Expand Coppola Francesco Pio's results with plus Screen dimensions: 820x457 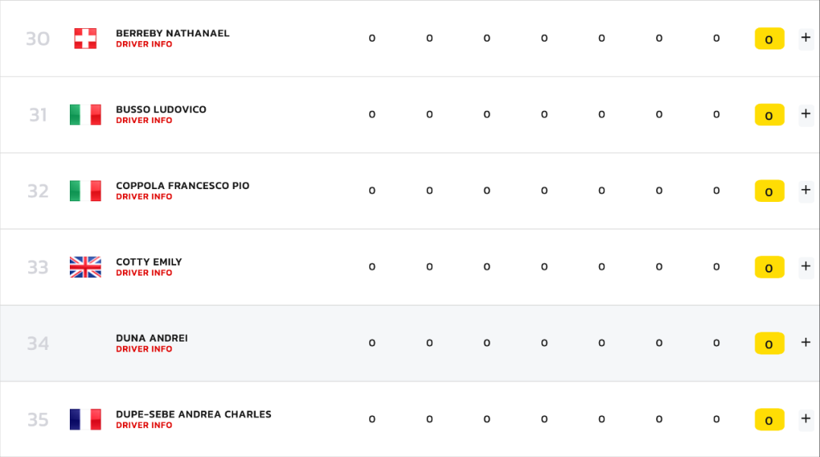[806, 191]
